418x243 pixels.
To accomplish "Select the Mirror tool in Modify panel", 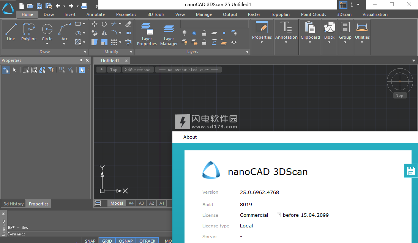I will coord(104,33).
